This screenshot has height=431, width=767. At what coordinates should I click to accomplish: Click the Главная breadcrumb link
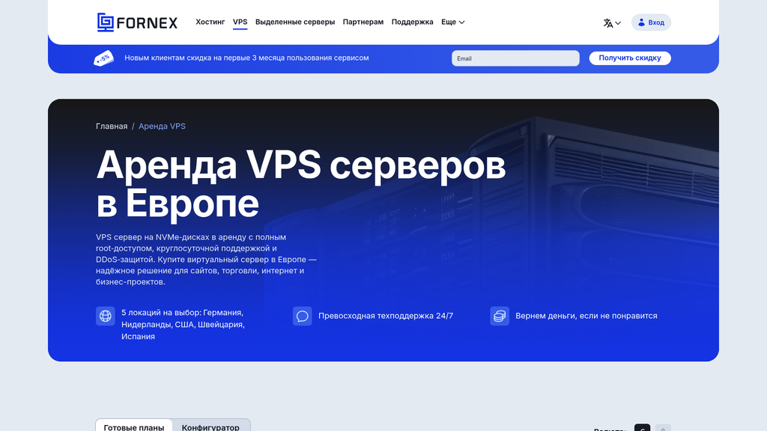(x=112, y=126)
